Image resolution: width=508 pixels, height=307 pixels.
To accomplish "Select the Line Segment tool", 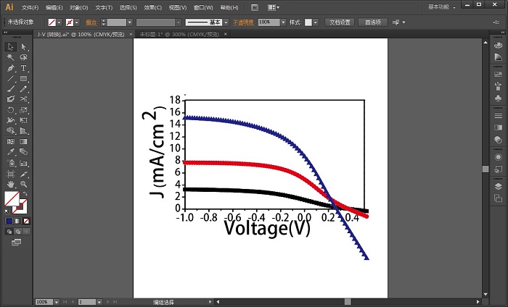I will point(10,78).
